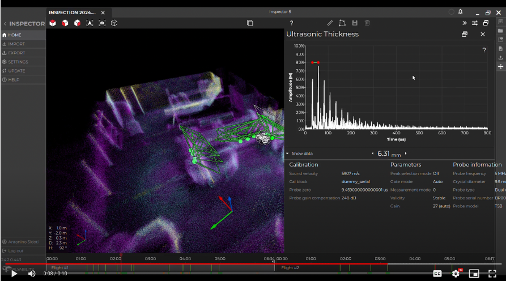Switch to wireframe cube view
This screenshot has width=506, height=281.
pos(114,23)
